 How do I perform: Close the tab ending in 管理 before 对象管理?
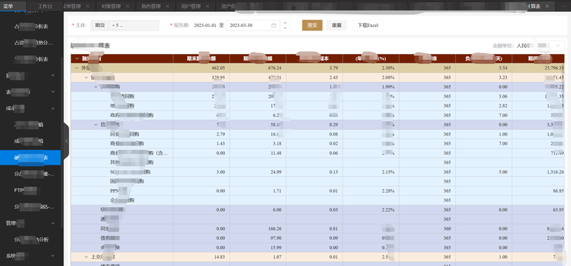tap(87, 6)
